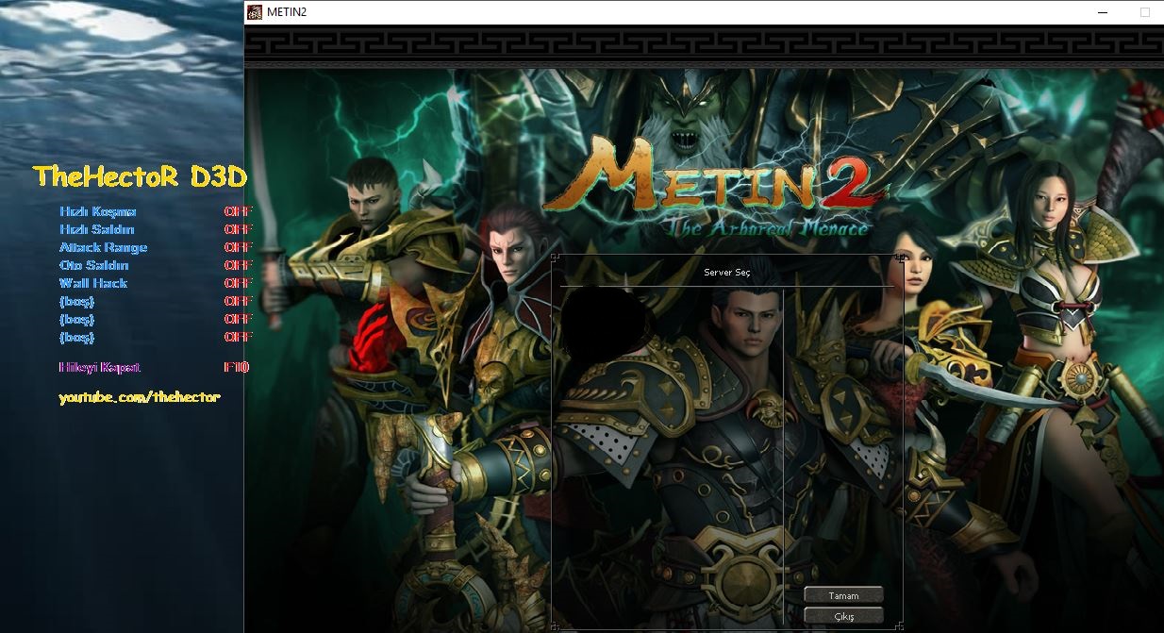The width and height of the screenshot is (1164, 633).
Task: Toggle the Wall Hack OFF status
Action: 239,283
